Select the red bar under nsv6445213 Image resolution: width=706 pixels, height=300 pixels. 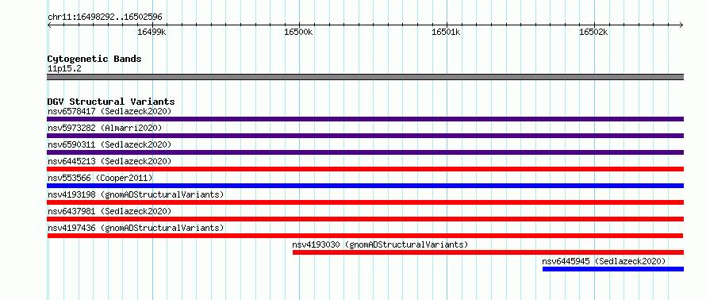point(365,169)
